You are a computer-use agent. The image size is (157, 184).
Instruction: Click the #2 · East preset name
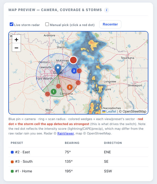pos(23,152)
